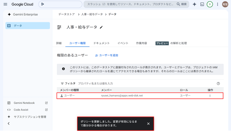Switch to the 作業内容 tab
Screen dimensions: 231x131
pyautogui.click(x=141, y=43)
